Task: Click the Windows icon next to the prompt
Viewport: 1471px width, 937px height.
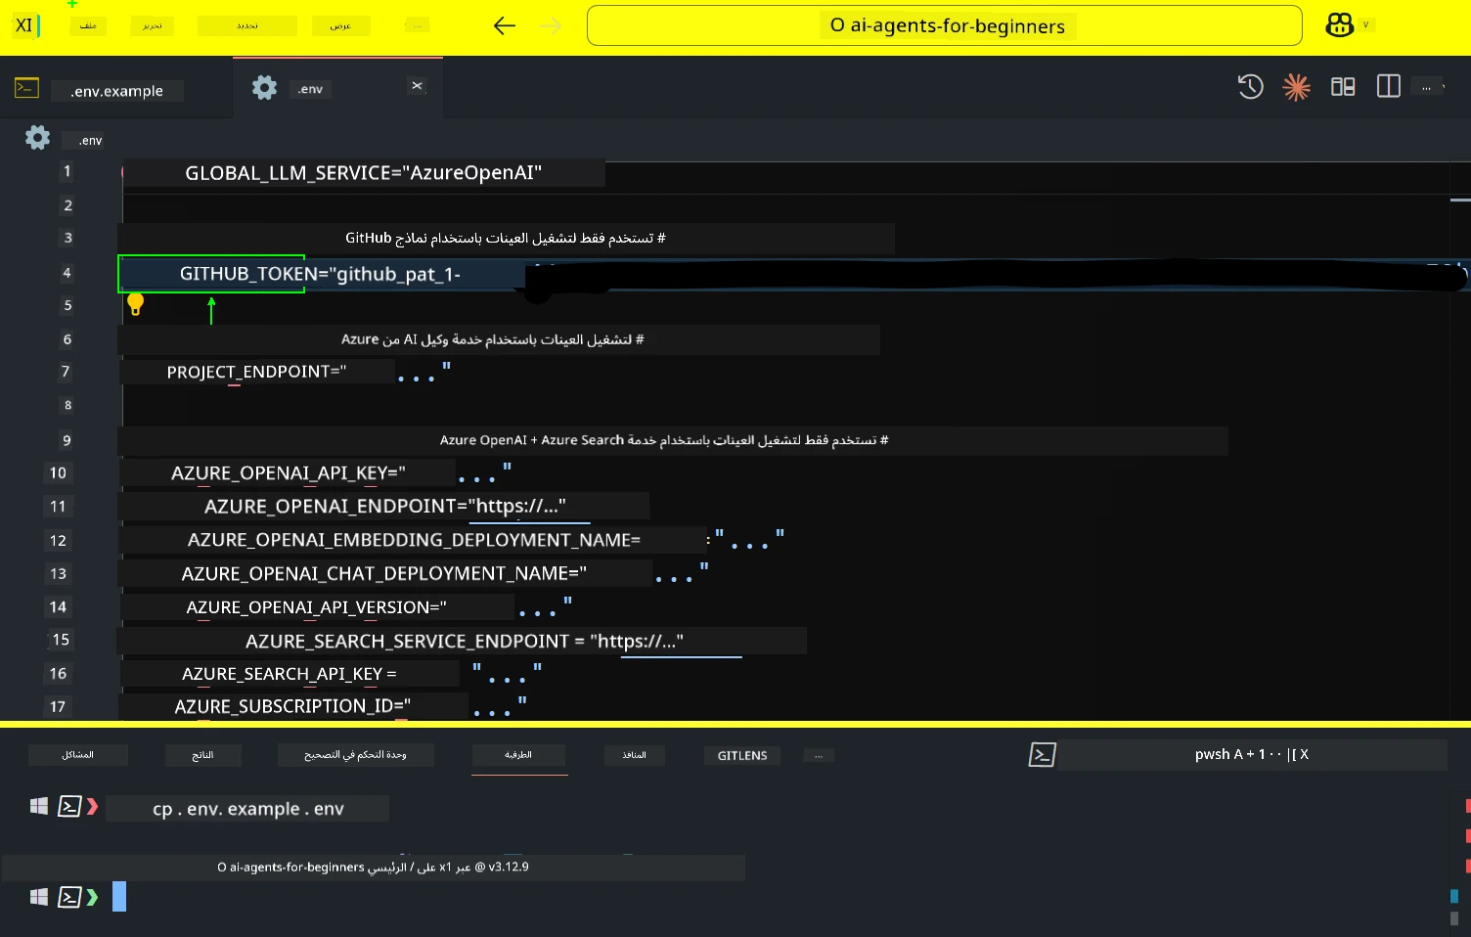Action: point(39,897)
